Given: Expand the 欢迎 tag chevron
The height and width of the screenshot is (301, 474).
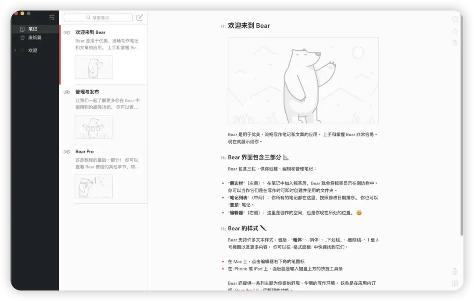Looking at the screenshot, I should [x=15, y=50].
